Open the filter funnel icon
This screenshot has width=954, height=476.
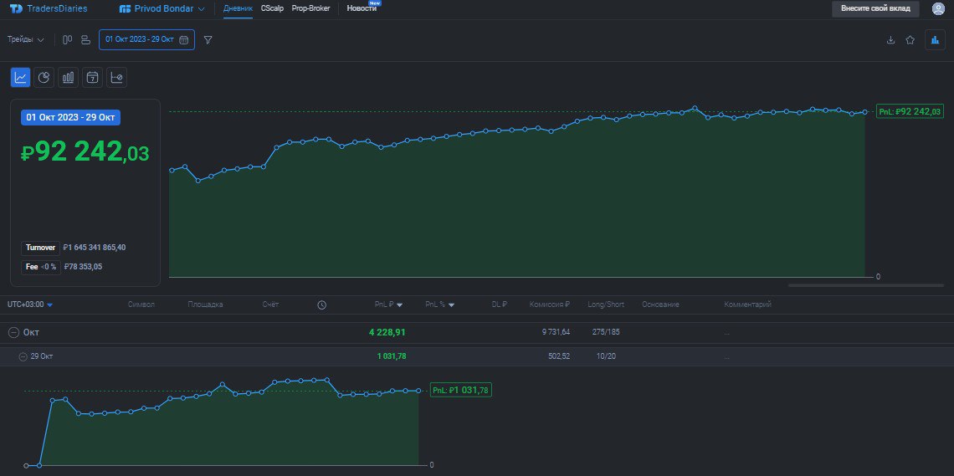click(x=208, y=39)
